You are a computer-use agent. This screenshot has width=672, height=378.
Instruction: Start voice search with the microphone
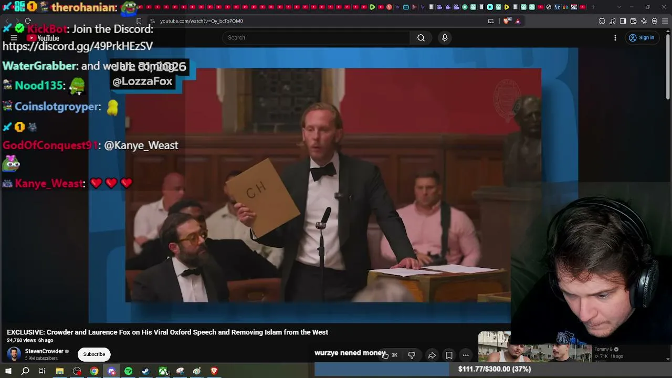coord(445,38)
